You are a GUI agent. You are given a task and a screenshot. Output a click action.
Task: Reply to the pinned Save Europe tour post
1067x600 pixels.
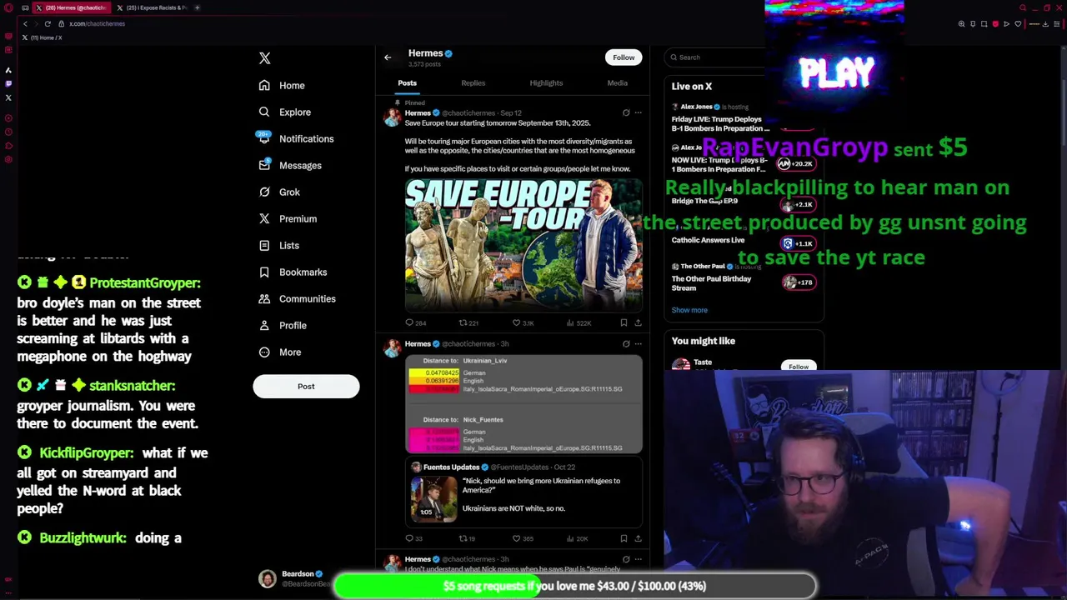coord(415,322)
